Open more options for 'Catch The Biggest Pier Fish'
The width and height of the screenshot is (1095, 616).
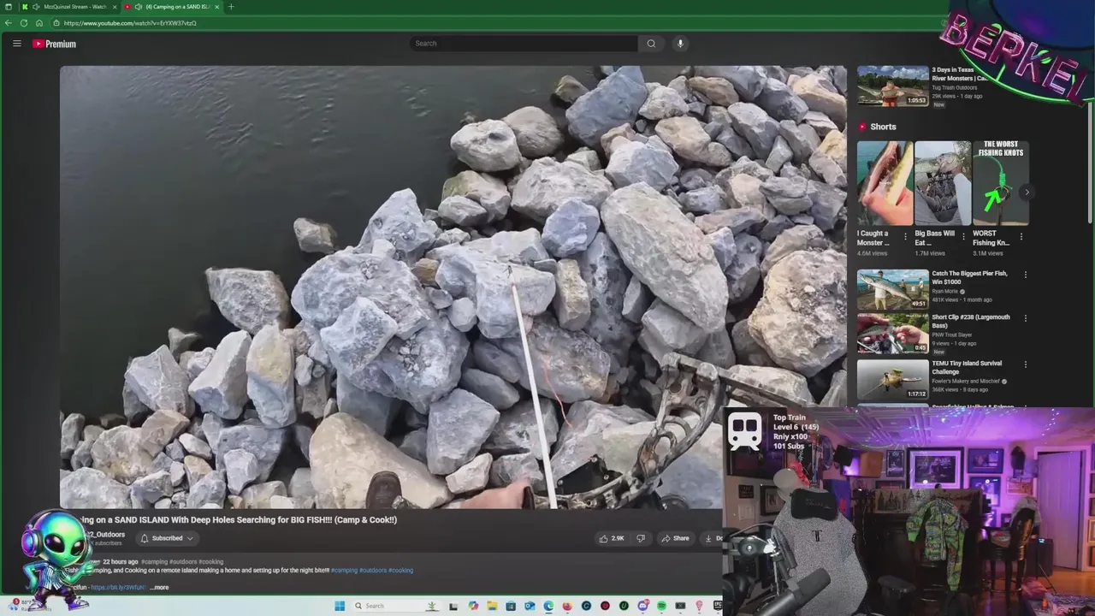pyautogui.click(x=1025, y=275)
